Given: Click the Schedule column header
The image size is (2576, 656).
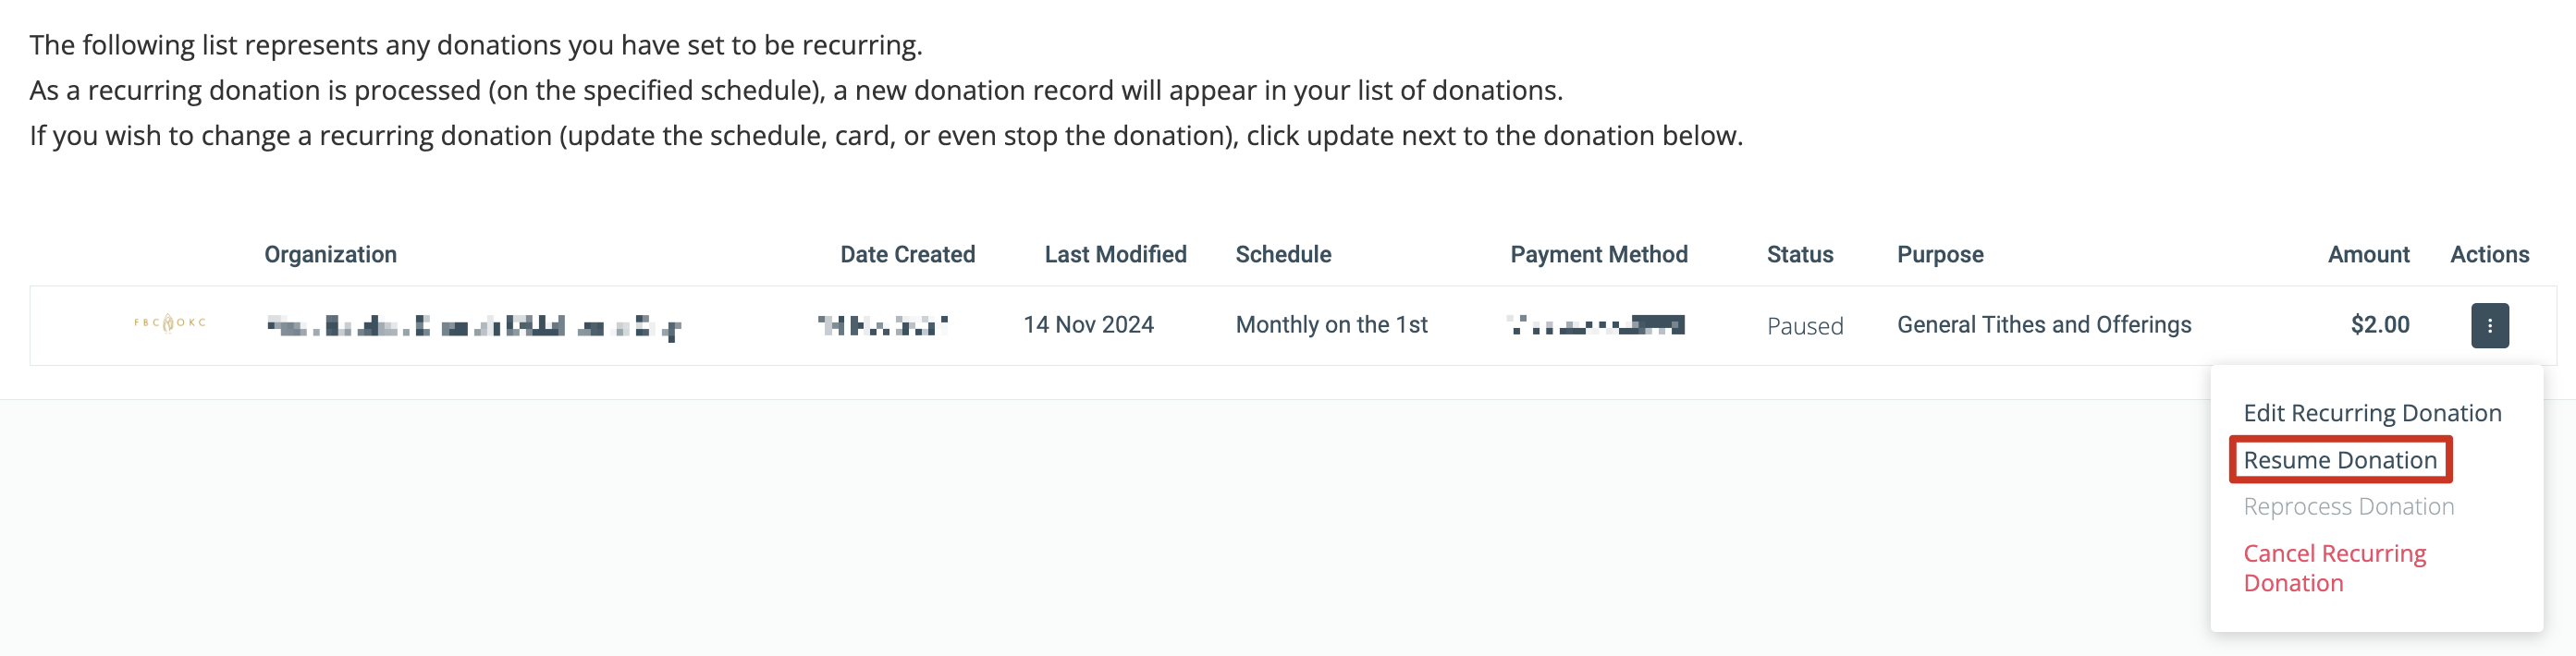Looking at the screenshot, I should [1283, 254].
